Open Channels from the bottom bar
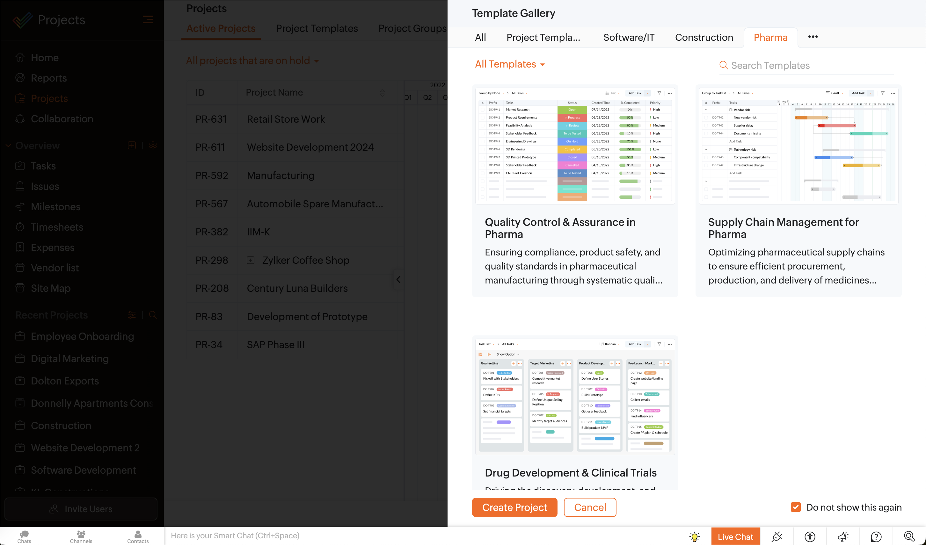926x545 pixels. point(81,536)
